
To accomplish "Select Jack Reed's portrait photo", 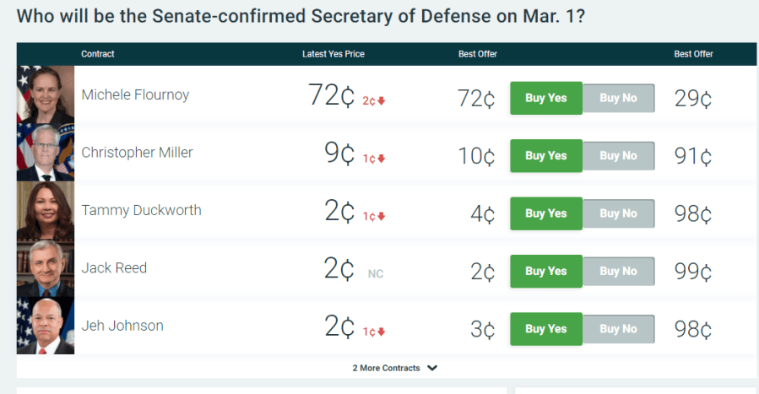I will click(x=46, y=268).
